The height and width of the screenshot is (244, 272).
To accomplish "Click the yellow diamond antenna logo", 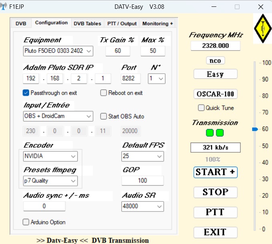I will (x=262, y=28).
